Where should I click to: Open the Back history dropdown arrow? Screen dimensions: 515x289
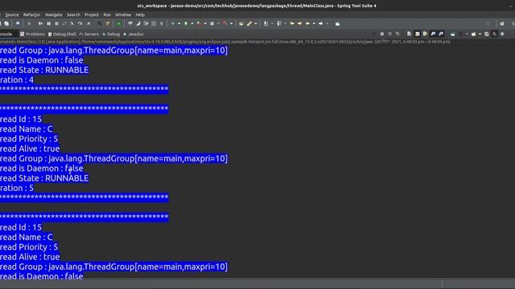click(x=314, y=23)
